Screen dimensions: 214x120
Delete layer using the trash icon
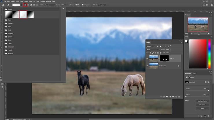(179, 97)
